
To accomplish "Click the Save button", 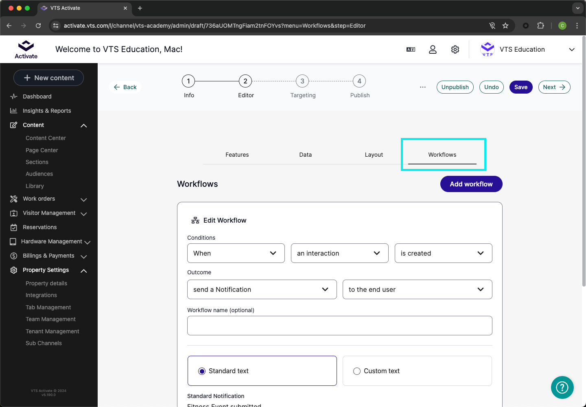I will [520, 87].
